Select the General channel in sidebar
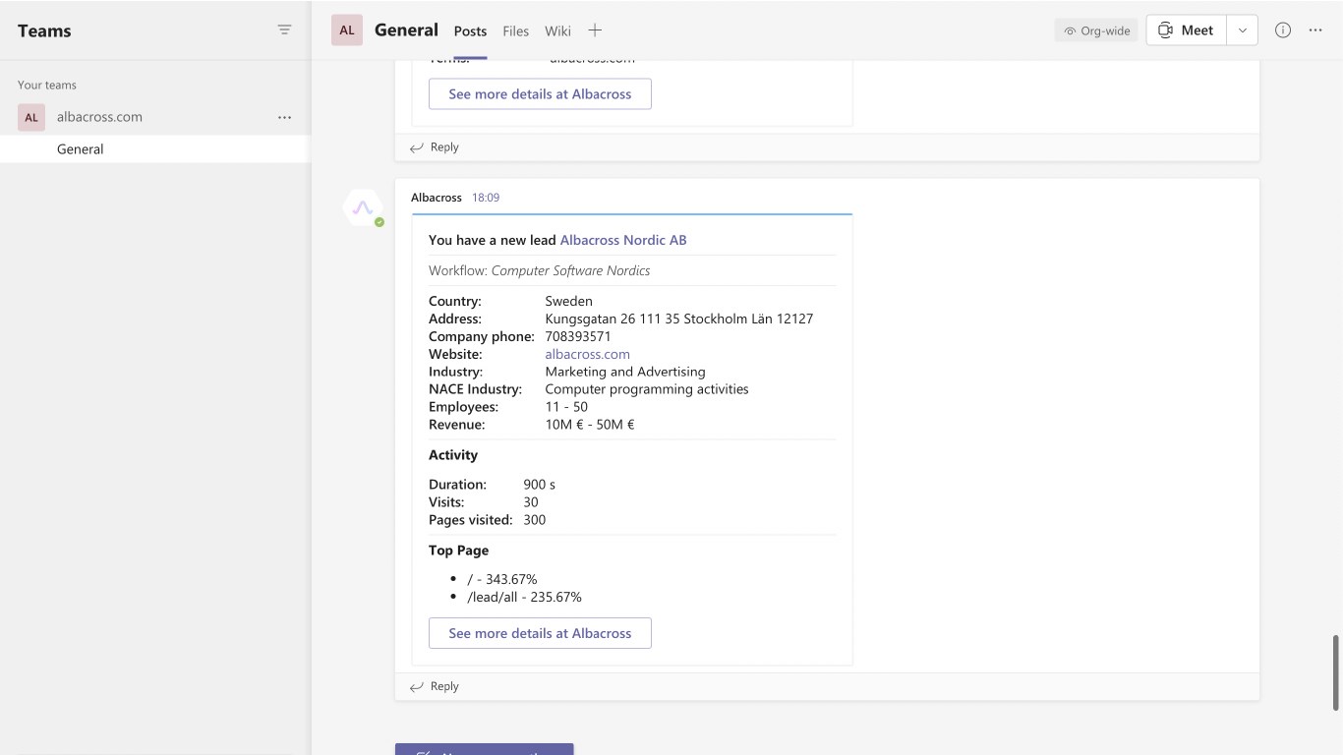1343x755 pixels. click(81, 149)
